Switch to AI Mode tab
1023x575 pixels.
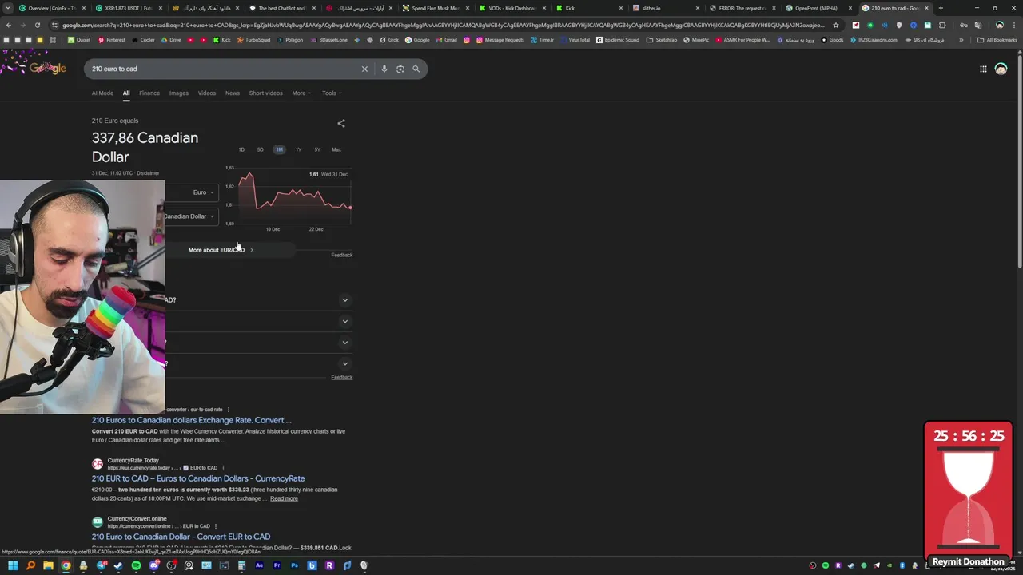coord(102,93)
